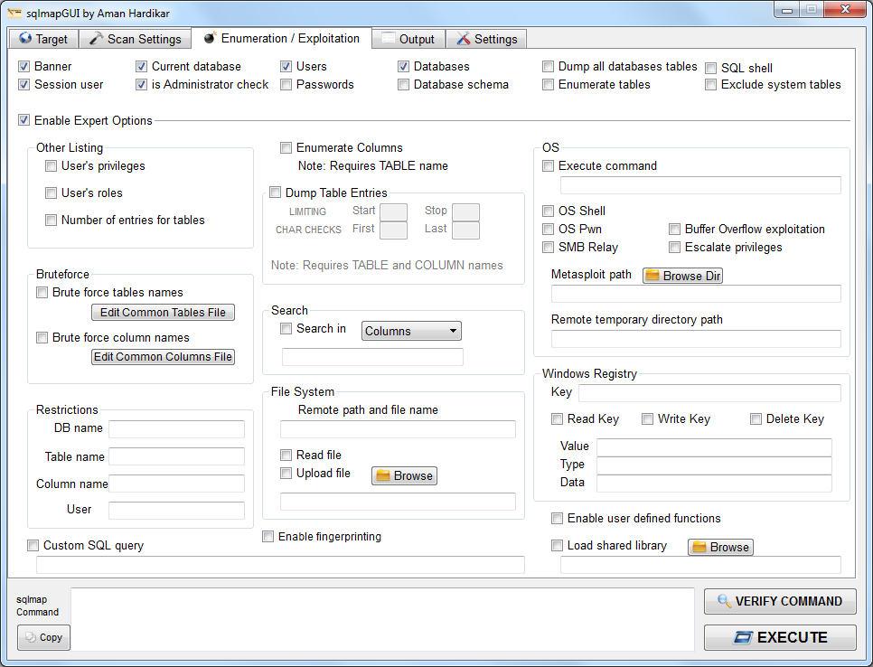Image resolution: width=873 pixels, height=667 pixels.
Task: Enable Load shared library checkbox
Action: (x=558, y=546)
